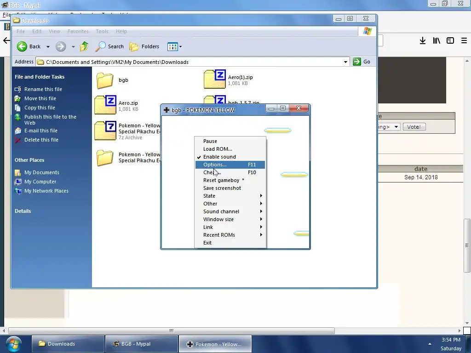This screenshot has height=353, width=471.
Task: Open the Views icon in Explorer toolbar
Action: click(173, 47)
